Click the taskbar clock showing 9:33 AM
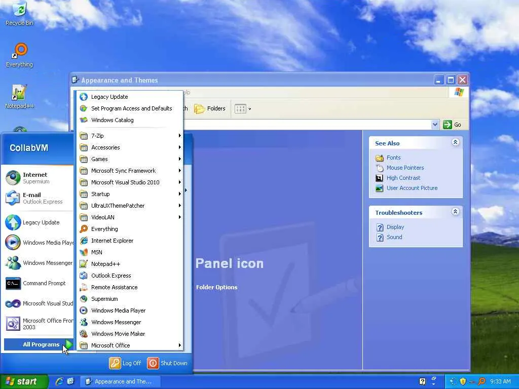 coord(500,381)
